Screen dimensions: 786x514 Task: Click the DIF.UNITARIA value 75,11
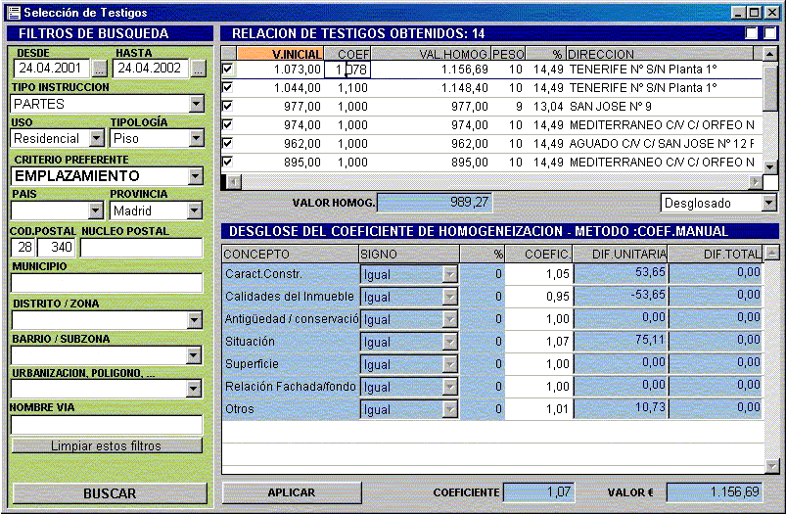(x=620, y=341)
